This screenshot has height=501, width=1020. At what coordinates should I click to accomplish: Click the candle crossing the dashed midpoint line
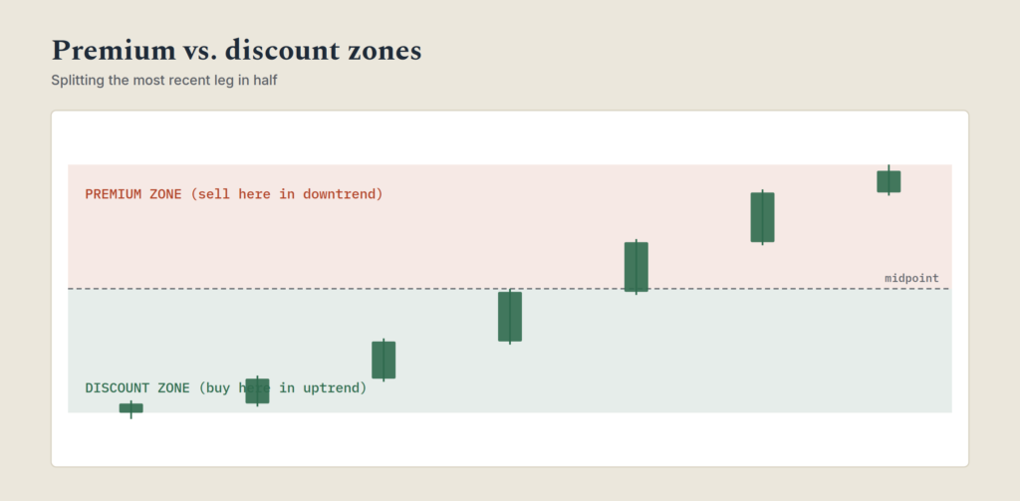[x=637, y=267]
